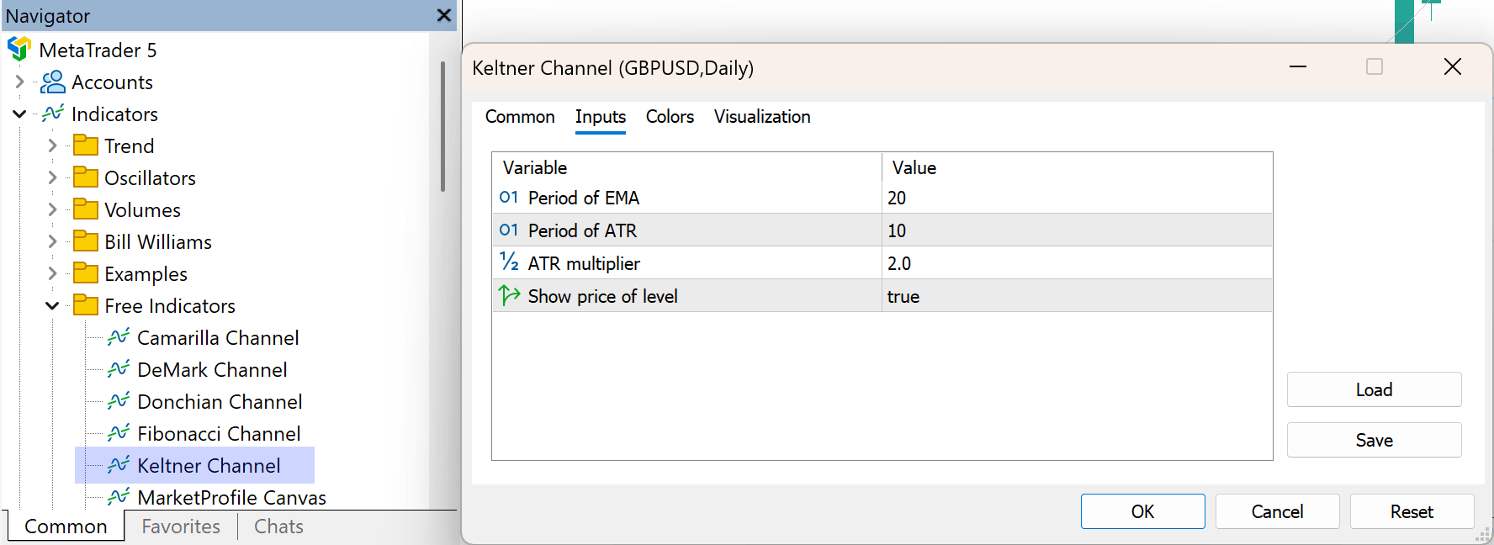1494x545 pixels.
Task: Expand the Oscillators folder
Action: (x=52, y=177)
